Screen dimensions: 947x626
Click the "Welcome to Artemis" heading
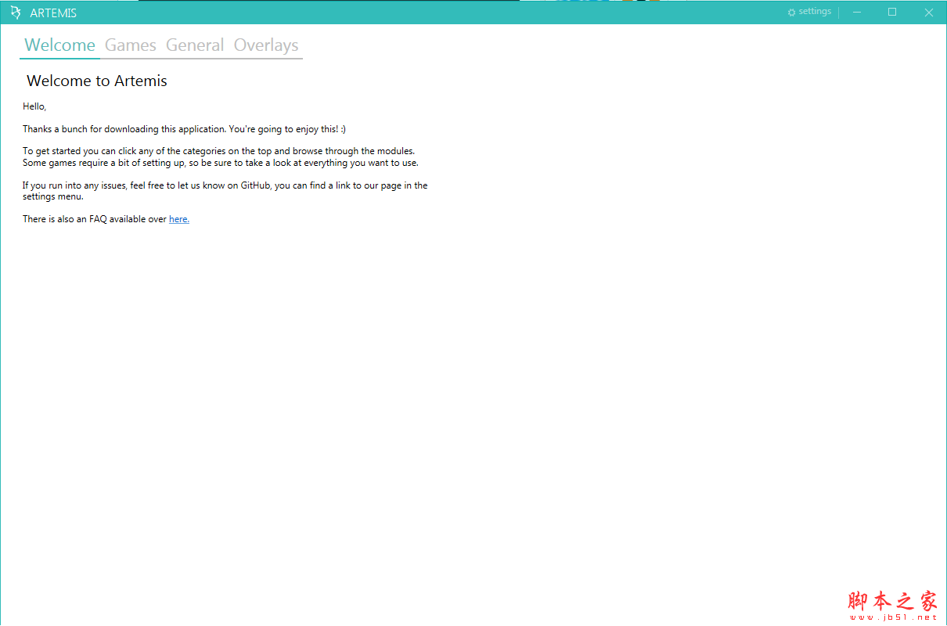click(x=97, y=81)
